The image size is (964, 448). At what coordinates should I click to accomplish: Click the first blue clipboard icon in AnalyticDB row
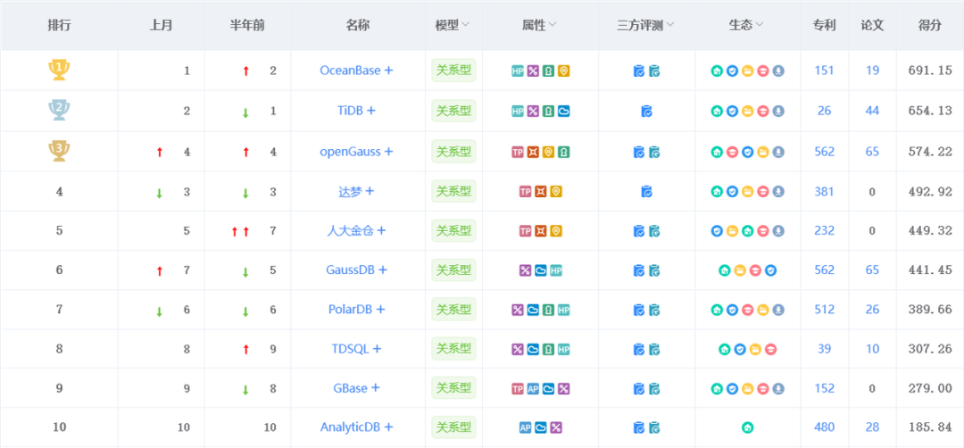pyautogui.click(x=639, y=427)
